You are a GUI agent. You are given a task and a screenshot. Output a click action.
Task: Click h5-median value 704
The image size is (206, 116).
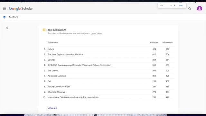click(167, 54)
